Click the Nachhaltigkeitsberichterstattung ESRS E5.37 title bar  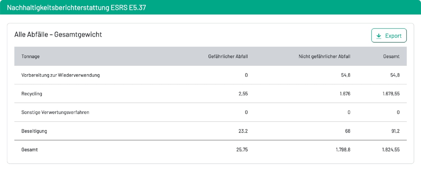tap(210, 7)
